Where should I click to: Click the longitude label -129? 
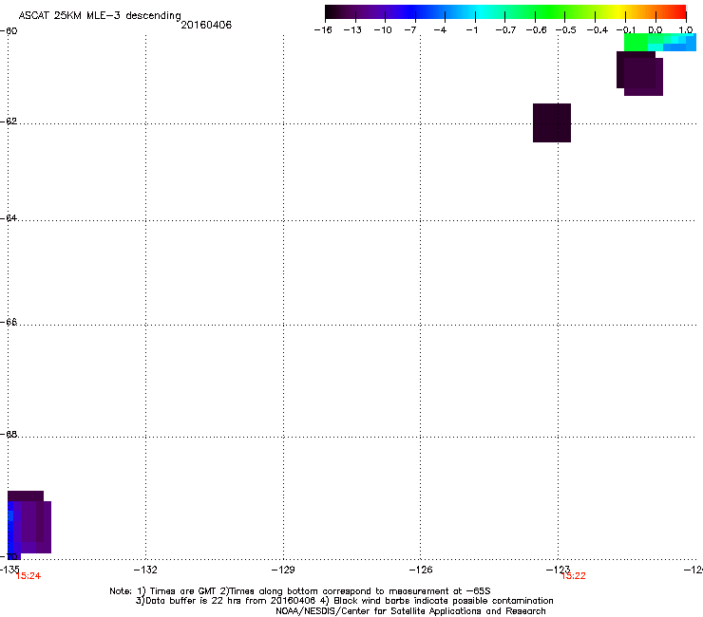[283, 570]
